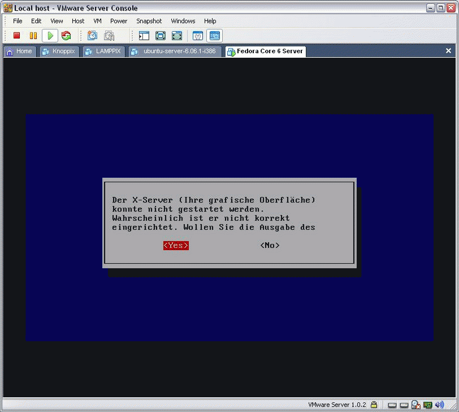Viewport: 459px width, 412px height.
Task: Reset the virtual machine icon
Action: 67,36
